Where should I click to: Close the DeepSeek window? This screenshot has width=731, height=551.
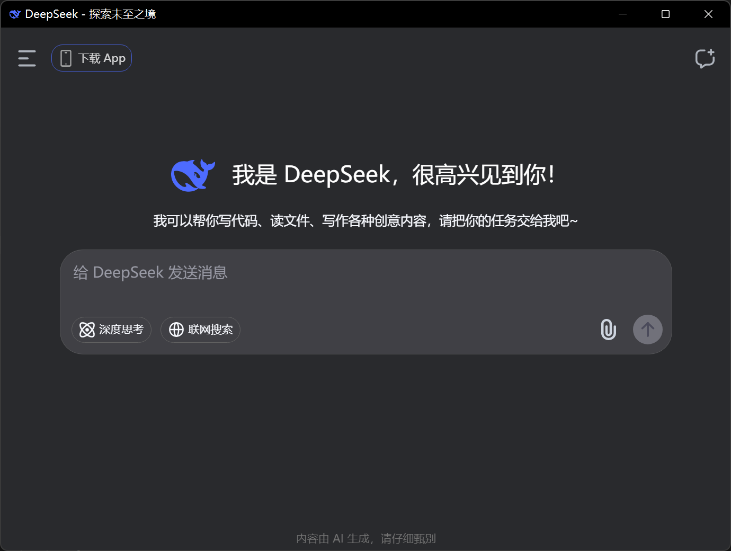(708, 14)
